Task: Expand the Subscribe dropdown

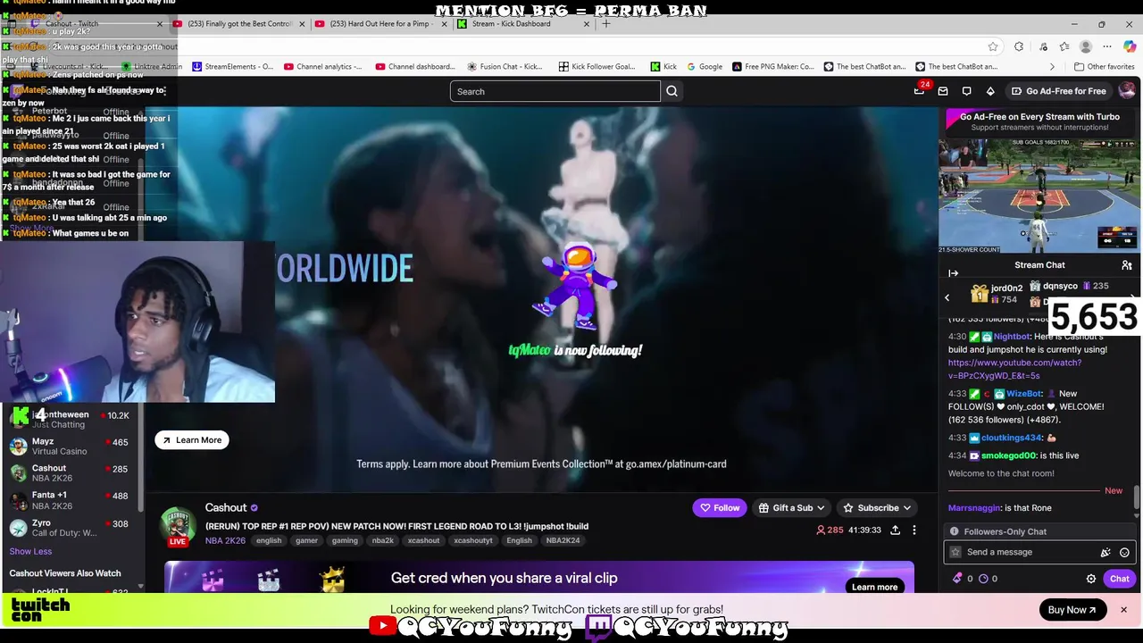Action: tap(906, 508)
